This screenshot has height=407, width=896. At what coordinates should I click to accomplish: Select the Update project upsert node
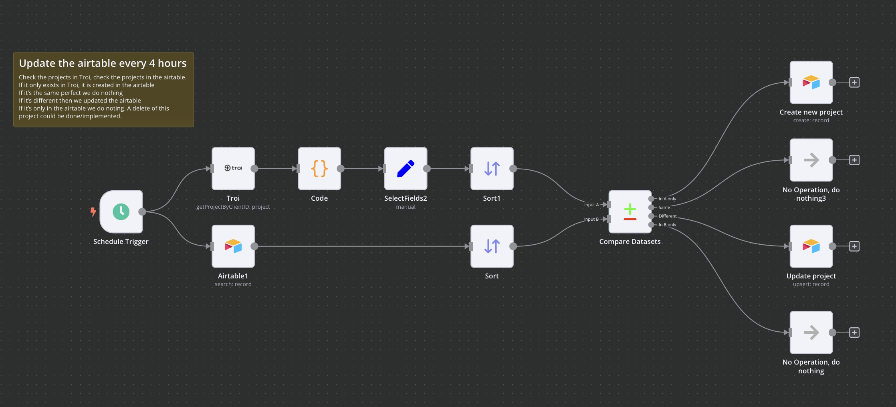(x=811, y=246)
